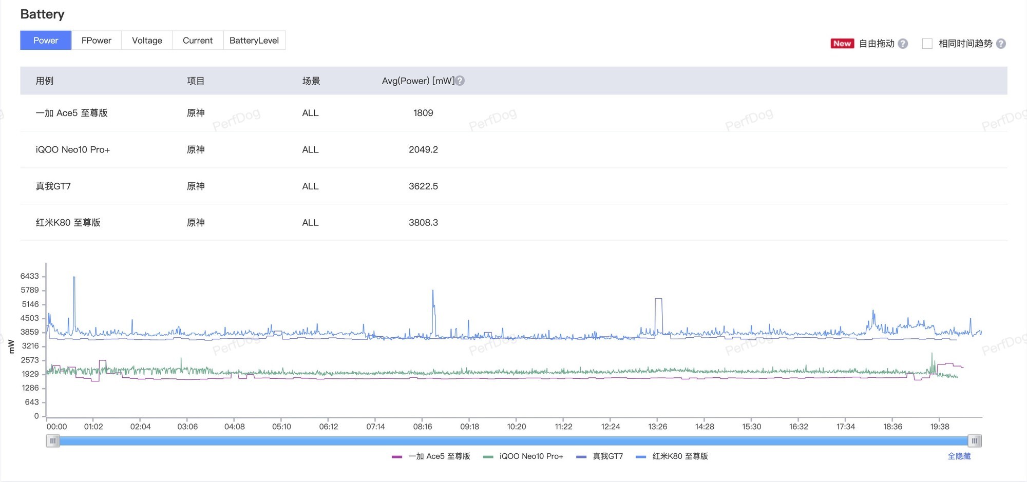Select the Power tab
The width and height of the screenshot is (1027, 482).
[46, 41]
